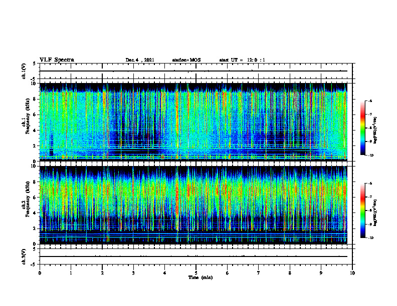Screen dimensions: 397x306
Task: Select the date text "Dec. 4 , 2021"
Action: tap(140, 60)
